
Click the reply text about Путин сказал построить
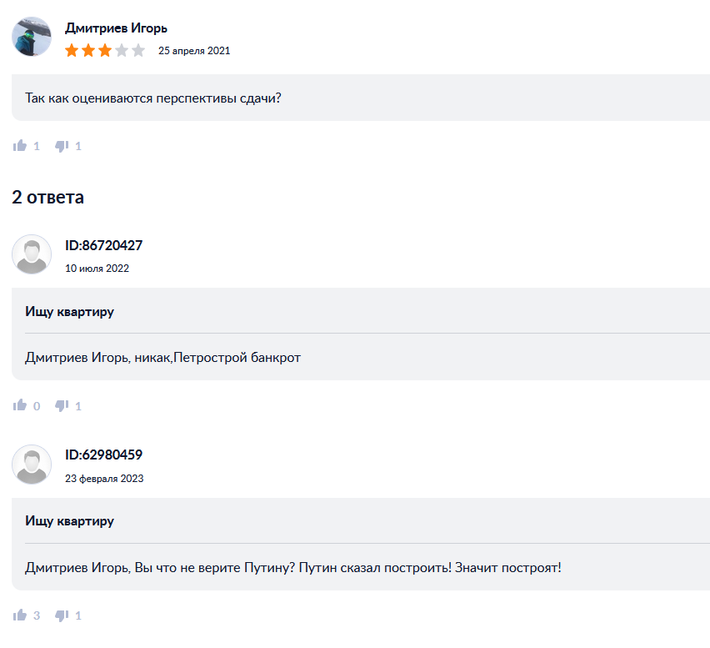tap(293, 567)
